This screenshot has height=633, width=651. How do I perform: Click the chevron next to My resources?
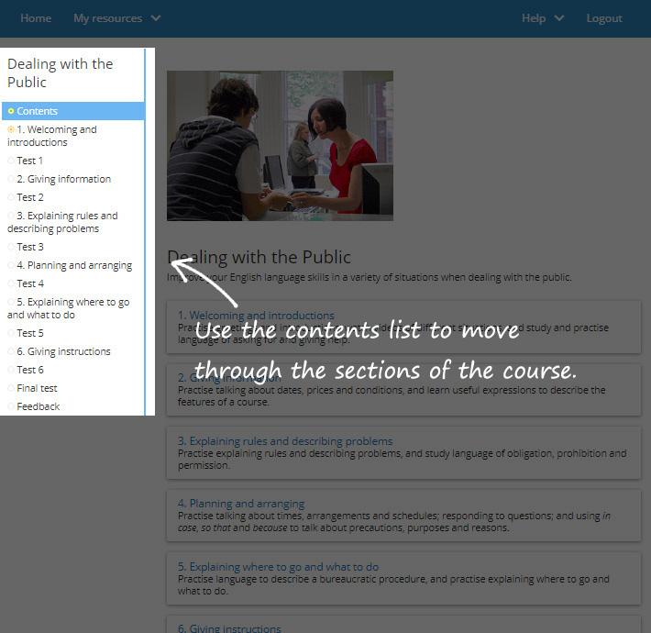point(156,18)
